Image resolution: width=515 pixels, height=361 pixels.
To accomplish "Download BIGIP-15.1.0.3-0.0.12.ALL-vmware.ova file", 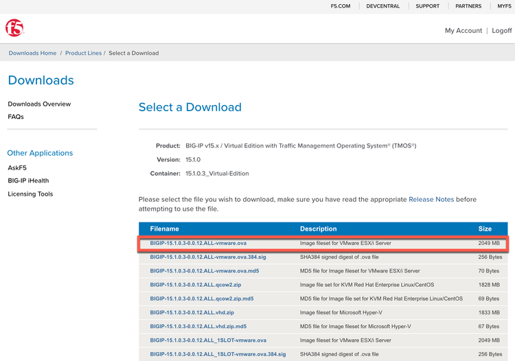I will [198, 243].
